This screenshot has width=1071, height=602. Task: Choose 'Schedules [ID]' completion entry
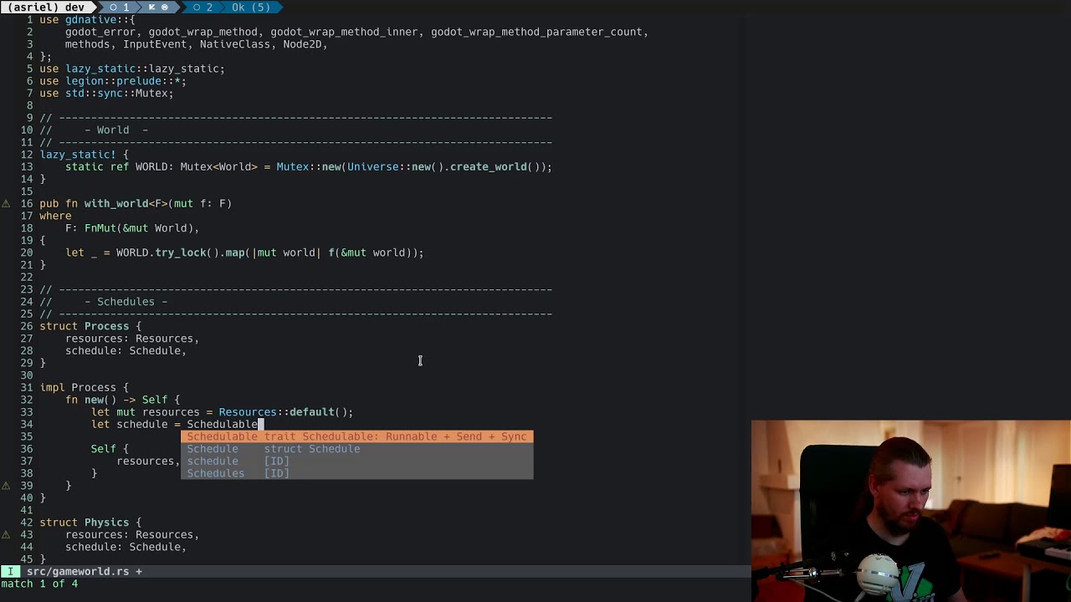pos(356,473)
